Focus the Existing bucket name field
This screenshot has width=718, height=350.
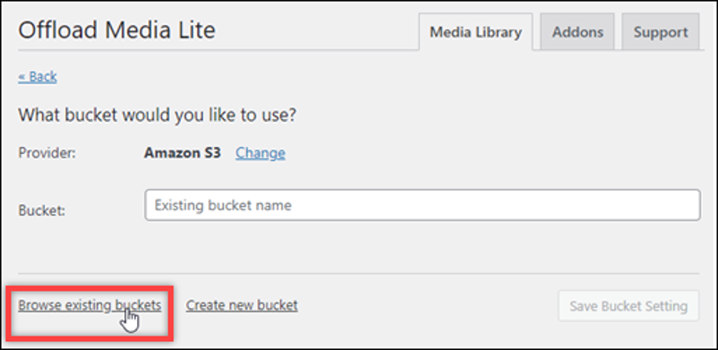pyautogui.click(x=423, y=205)
